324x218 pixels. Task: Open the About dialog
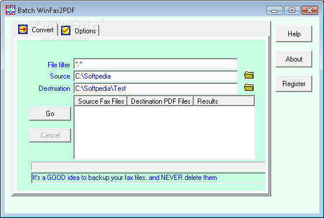294,59
